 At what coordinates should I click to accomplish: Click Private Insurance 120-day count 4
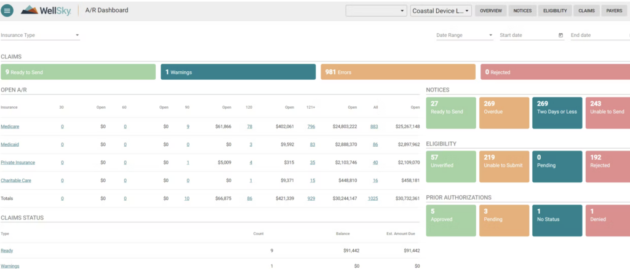click(251, 163)
